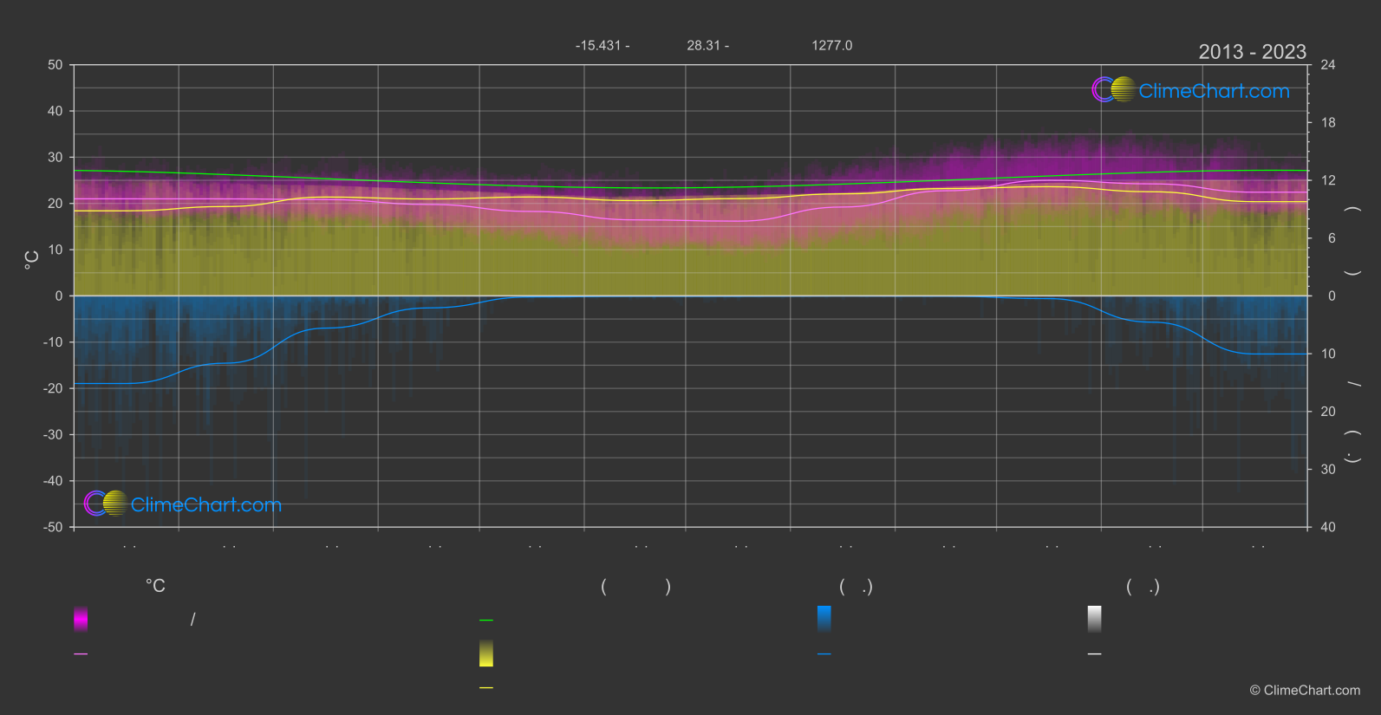Click the ClimeChart logo icon at bottom left
The image size is (1381, 715).
[106, 504]
